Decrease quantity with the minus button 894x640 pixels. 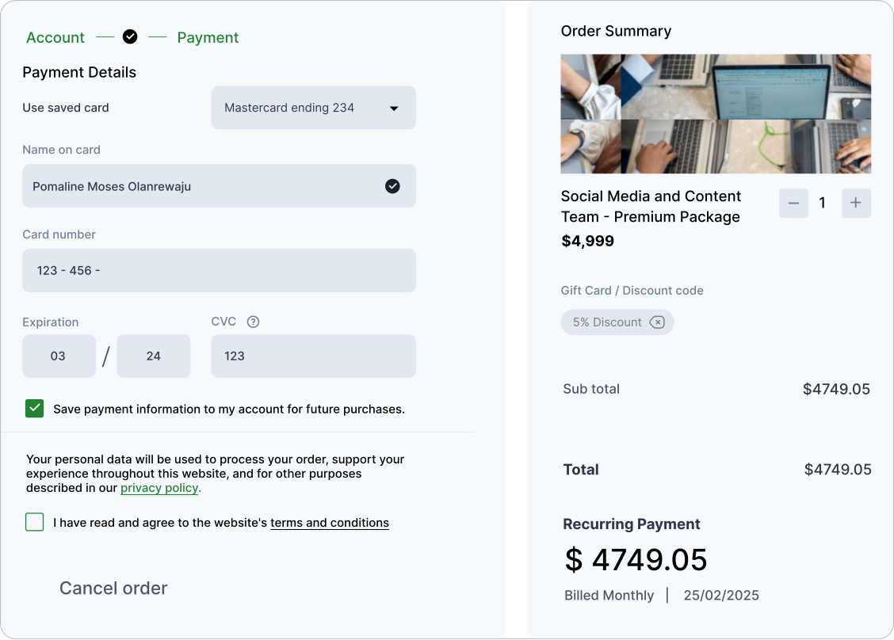pyautogui.click(x=793, y=203)
